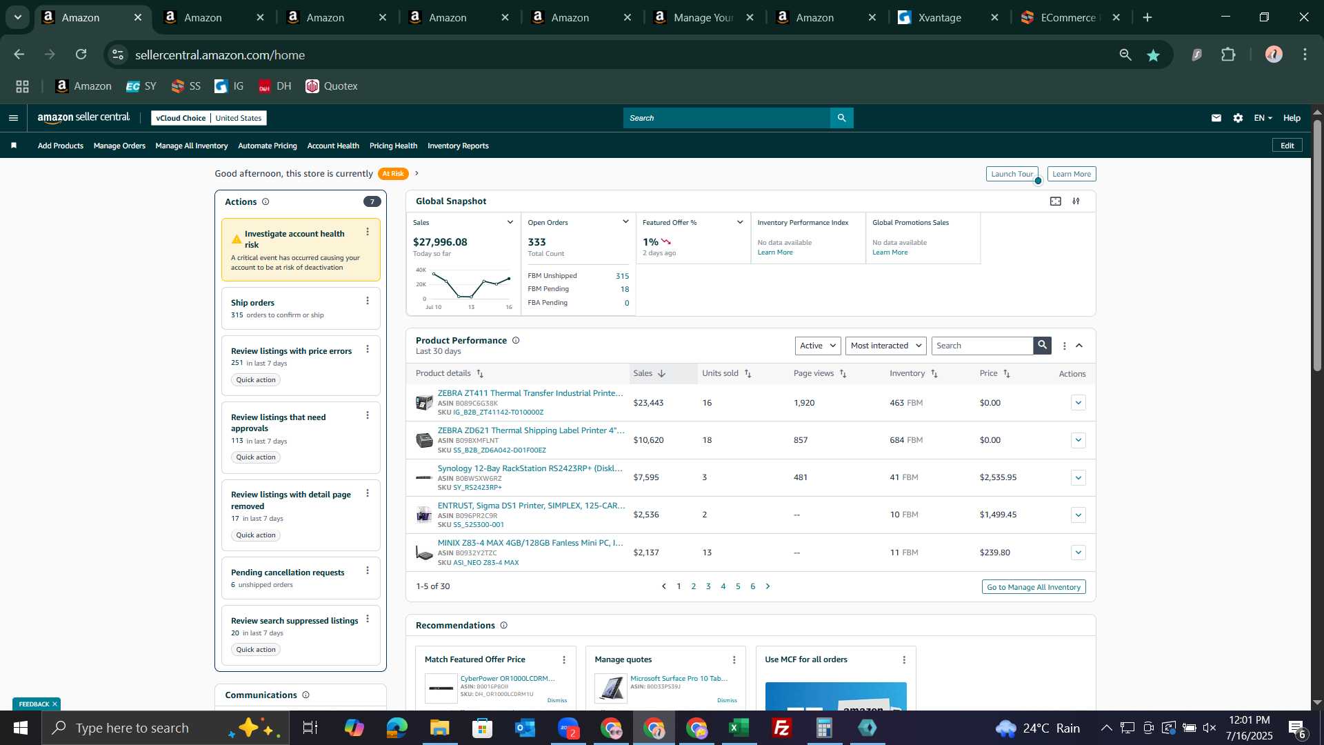Click the browser reload button
The width and height of the screenshot is (1324, 745).
tap(81, 54)
